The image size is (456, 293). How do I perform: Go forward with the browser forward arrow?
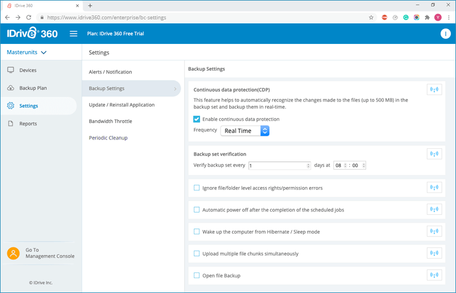pos(18,18)
